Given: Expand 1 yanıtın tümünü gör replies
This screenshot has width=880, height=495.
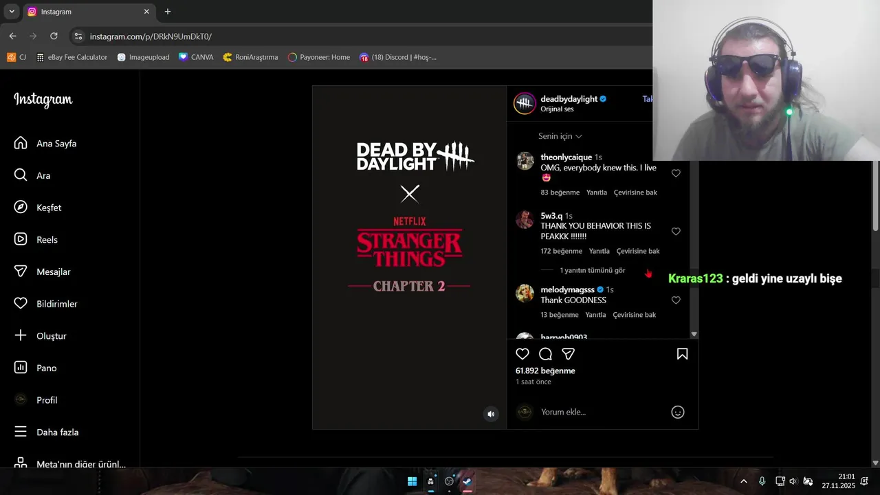Looking at the screenshot, I should 592,270.
